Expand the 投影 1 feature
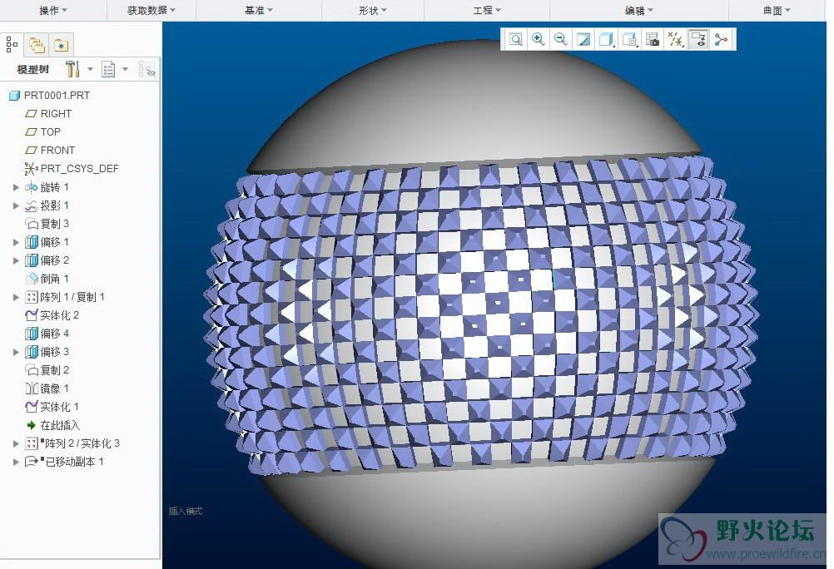834x569 pixels. click(16, 205)
